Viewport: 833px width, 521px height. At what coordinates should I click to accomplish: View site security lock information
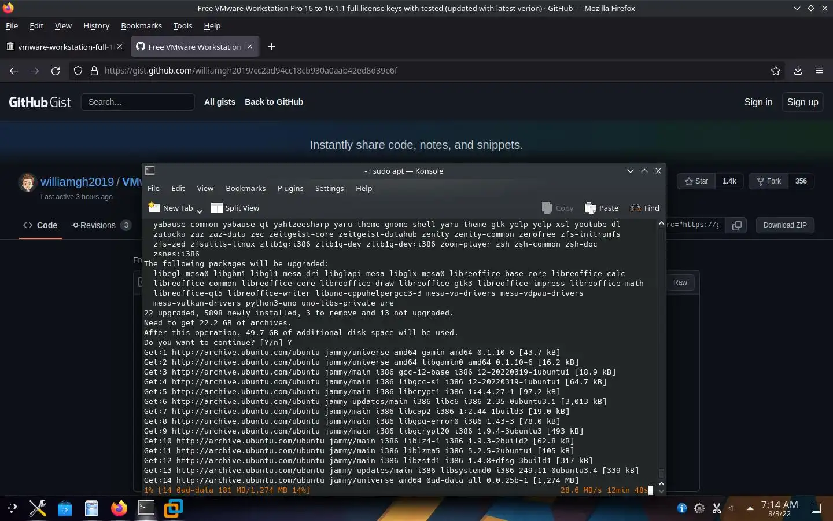pyautogui.click(x=94, y=71)
